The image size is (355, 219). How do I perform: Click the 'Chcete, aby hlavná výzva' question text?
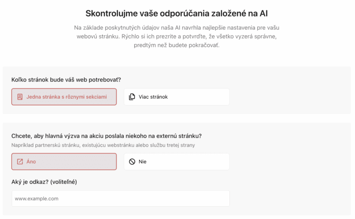107,136
